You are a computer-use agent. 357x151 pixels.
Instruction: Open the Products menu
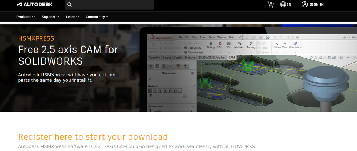[25, 17]
